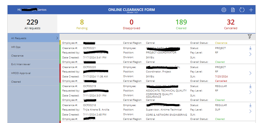Expand details chevron for OCF00219
Screen dimensions: 262x123
coord(250,92)
